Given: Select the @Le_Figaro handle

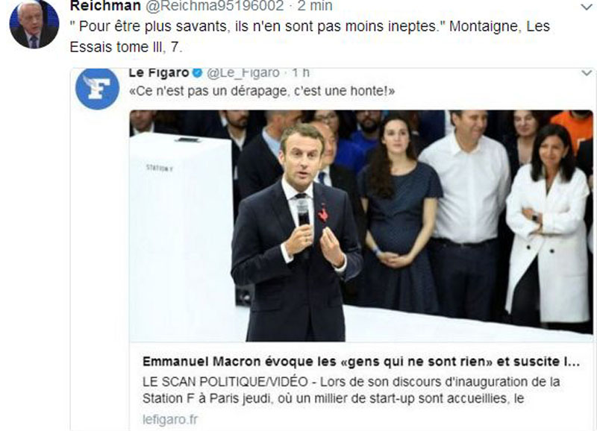Looking at the screenshot, I should pos(243,72).
